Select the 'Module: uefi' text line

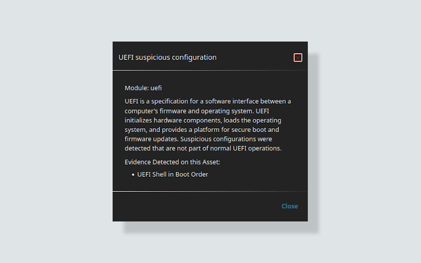point(143,88)
